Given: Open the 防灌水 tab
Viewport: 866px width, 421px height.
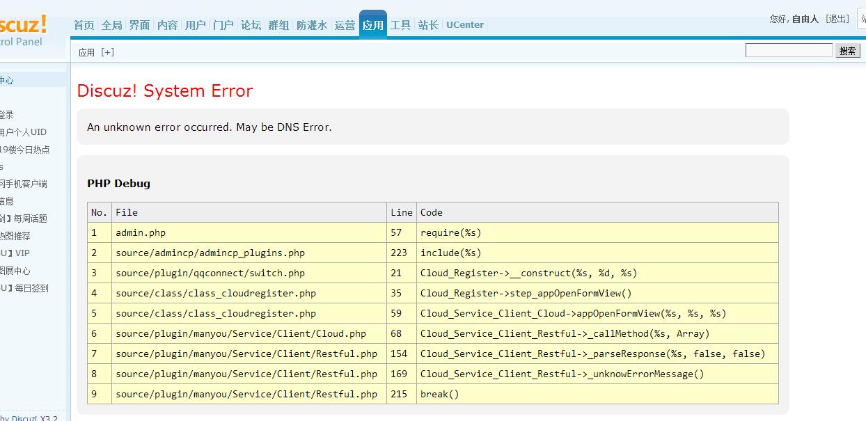Looking at the screenshot, I should [x=311, y=25].
